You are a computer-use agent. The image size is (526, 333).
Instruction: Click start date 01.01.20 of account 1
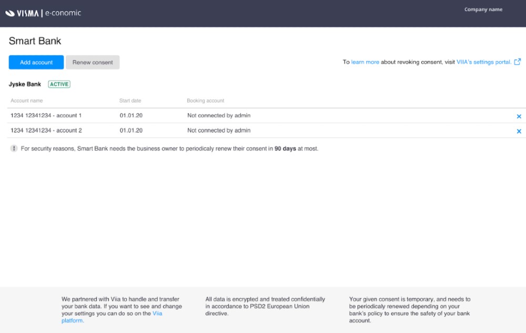pyautogui.click(x=131, y=115)
